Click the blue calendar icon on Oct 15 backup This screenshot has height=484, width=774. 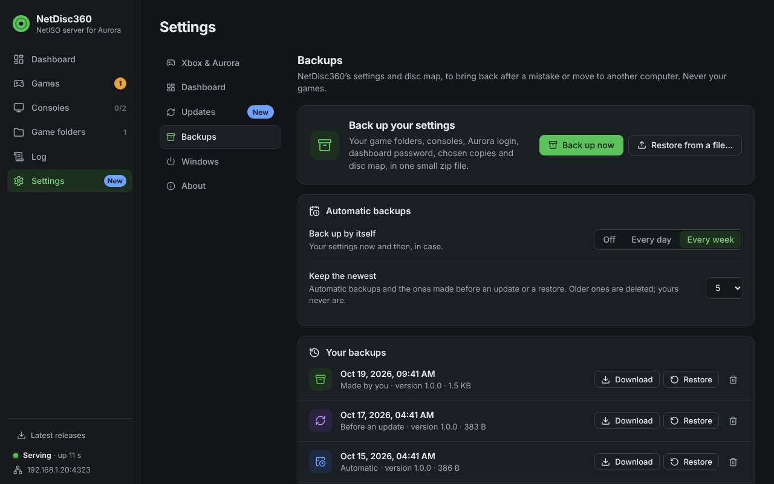pos(320,462)
